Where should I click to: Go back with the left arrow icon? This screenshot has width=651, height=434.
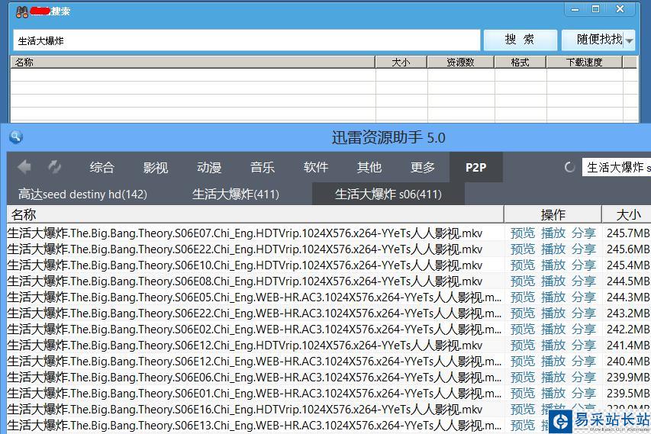[x=24, y=167]
